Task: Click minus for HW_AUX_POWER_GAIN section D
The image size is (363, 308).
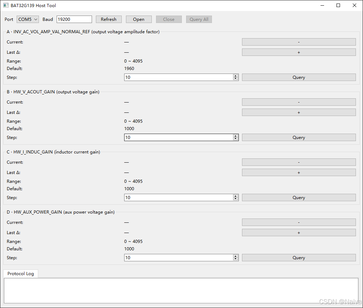Action: [299, 222]
